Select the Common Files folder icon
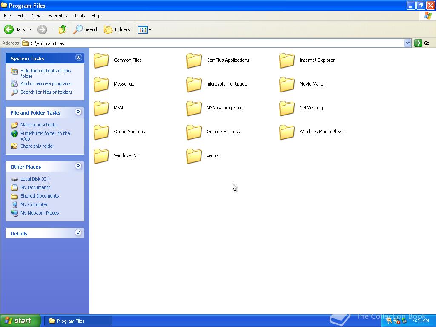Screen dimensions: 436x327 (101, 60)
